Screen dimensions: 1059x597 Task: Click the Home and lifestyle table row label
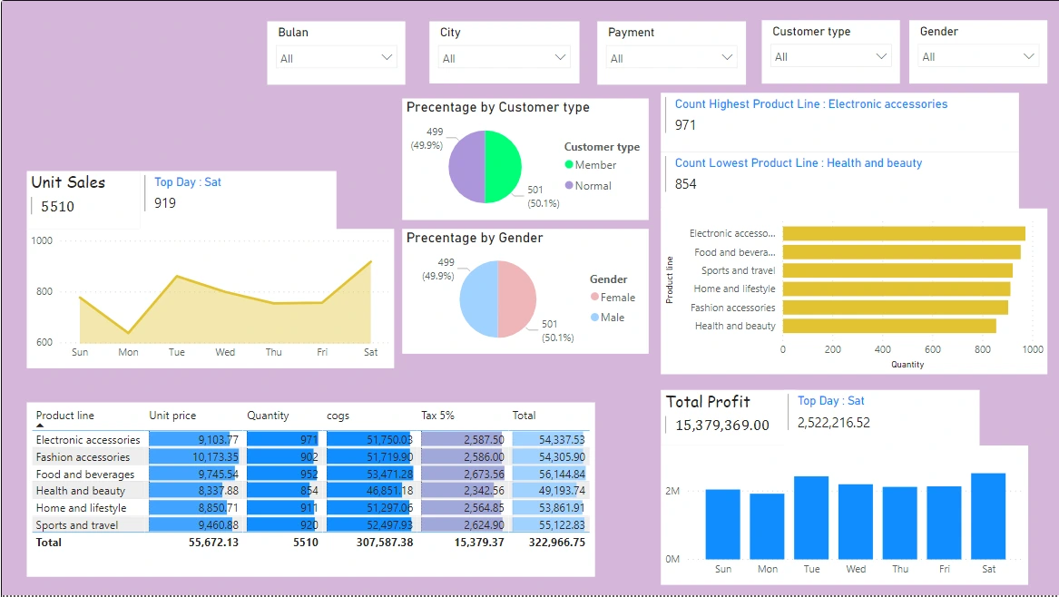pyautogui.click(x=81, y=508)
